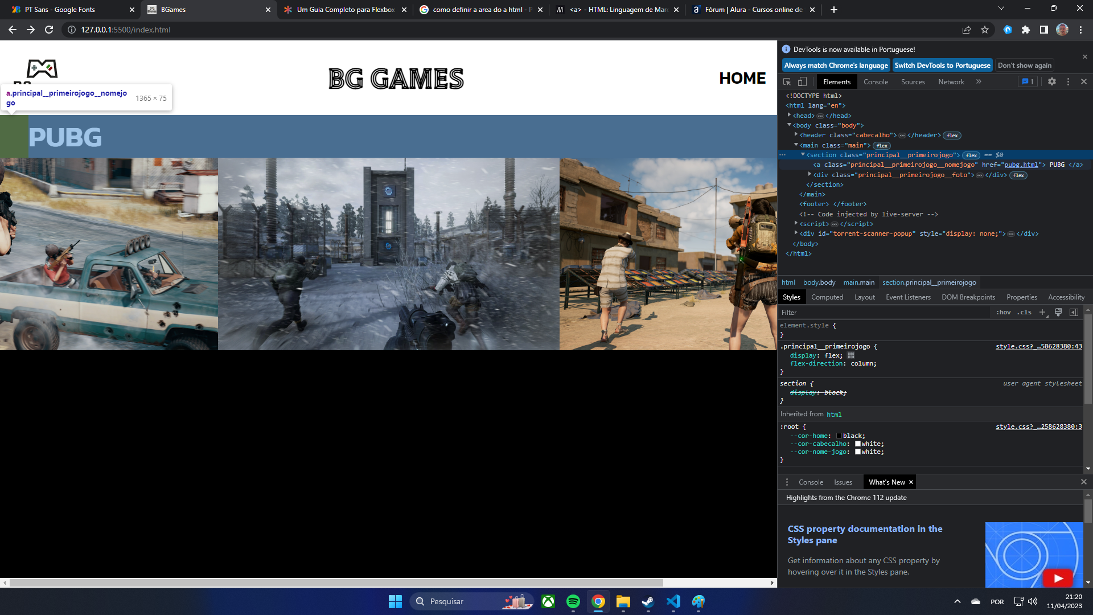Viewport: 1093px width, 615px height.
Task: Toggle Chrome side panel icon
Action: coord(1044,30)
